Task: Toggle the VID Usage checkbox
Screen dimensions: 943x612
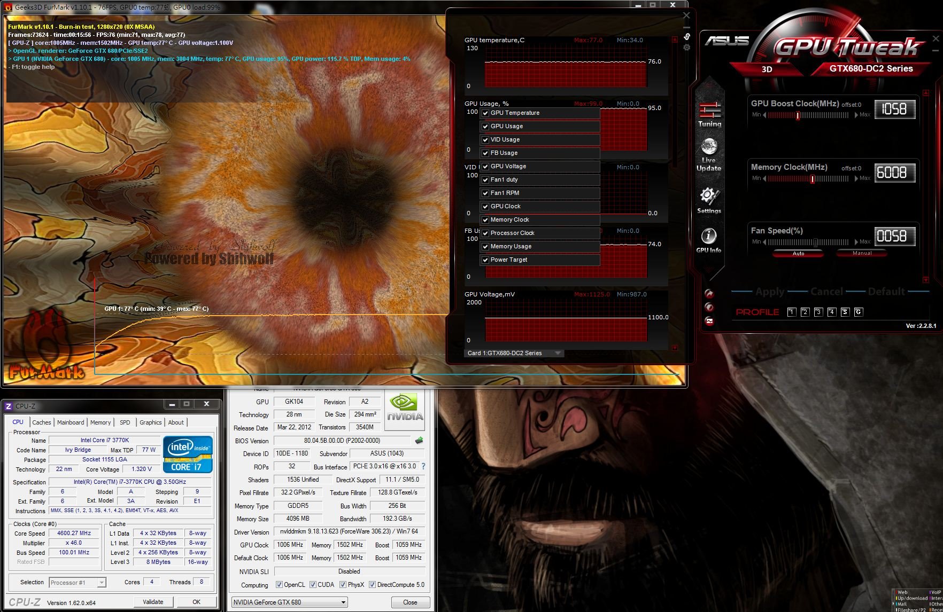Action: [x=485, y=140]
